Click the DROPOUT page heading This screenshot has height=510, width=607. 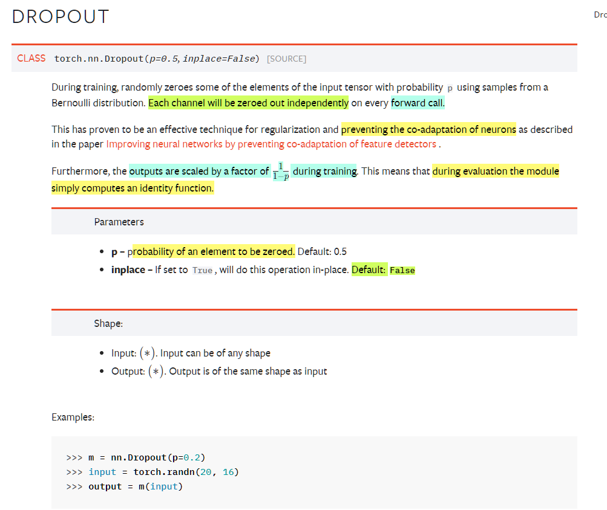(x=61, y=16)
